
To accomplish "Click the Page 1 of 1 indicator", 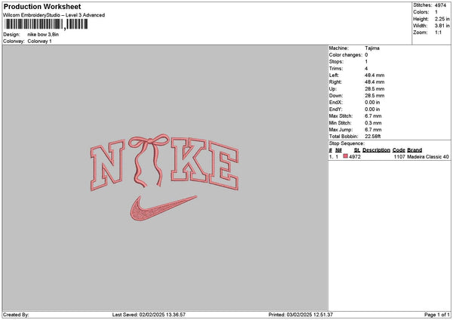I will click(437, 315).
